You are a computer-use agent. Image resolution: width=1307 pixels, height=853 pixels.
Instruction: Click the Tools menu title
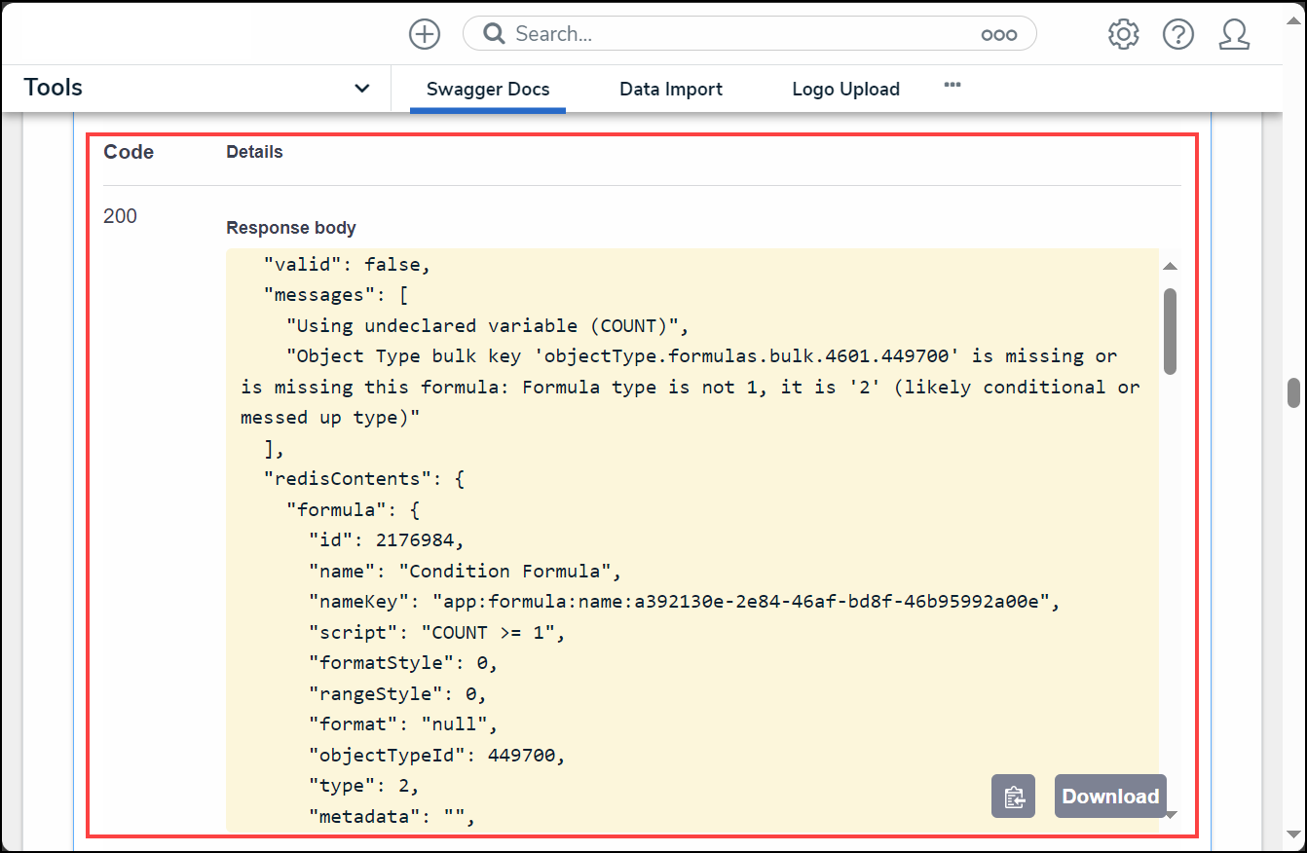coord(54,88)
